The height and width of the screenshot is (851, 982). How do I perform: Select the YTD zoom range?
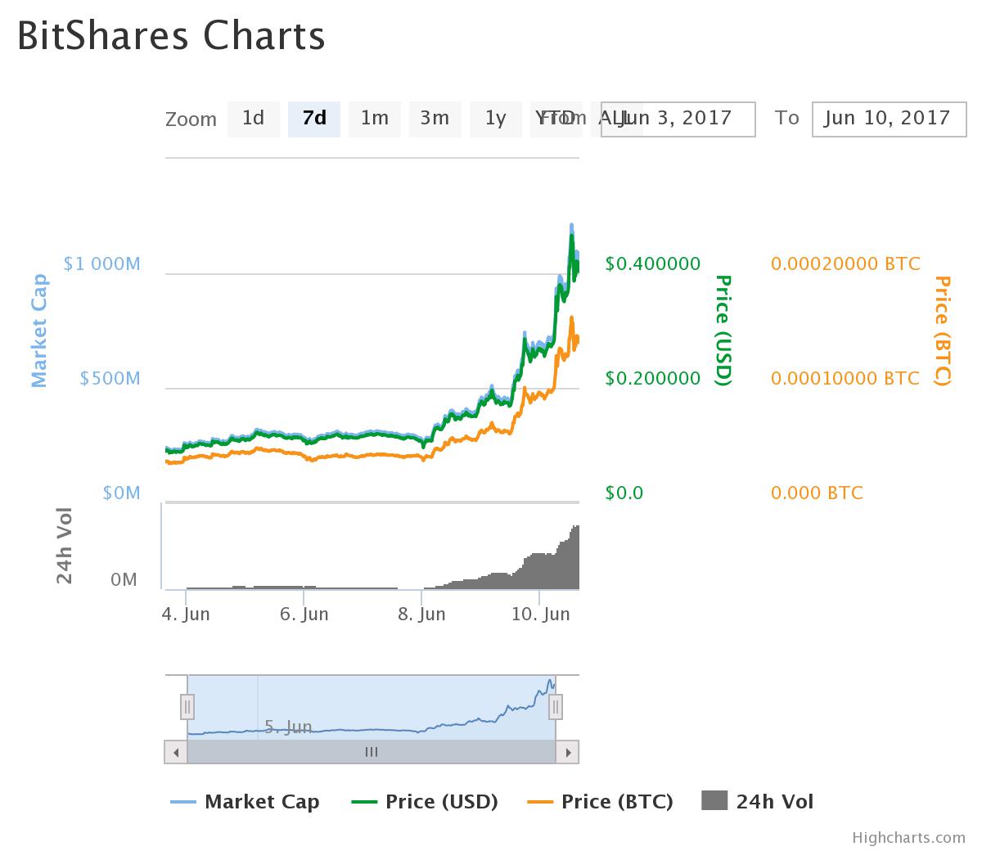[x=556, y=119]
